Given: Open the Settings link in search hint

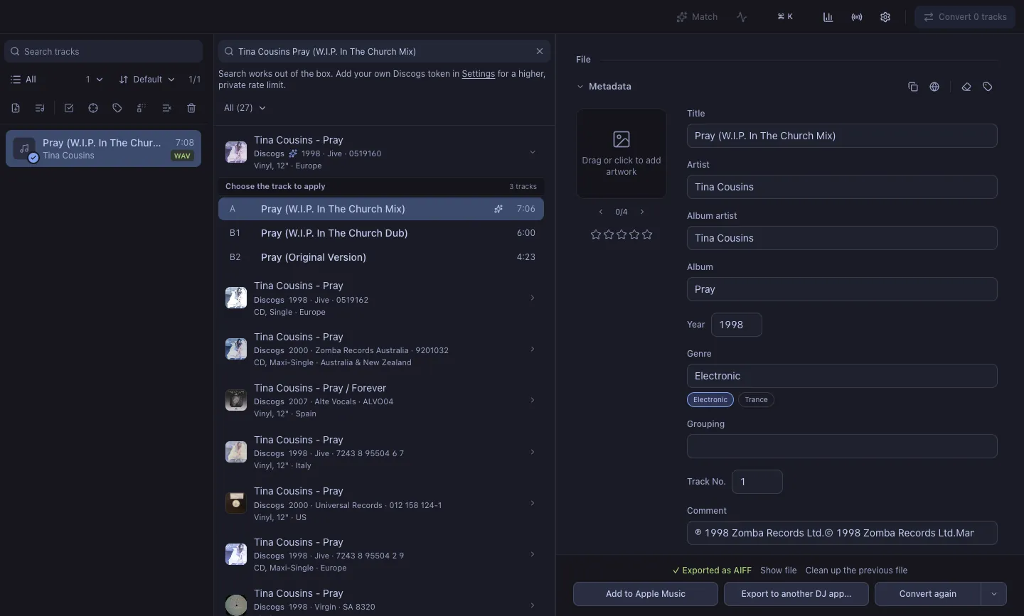Looking at the screenshot, I should (478, 74).
